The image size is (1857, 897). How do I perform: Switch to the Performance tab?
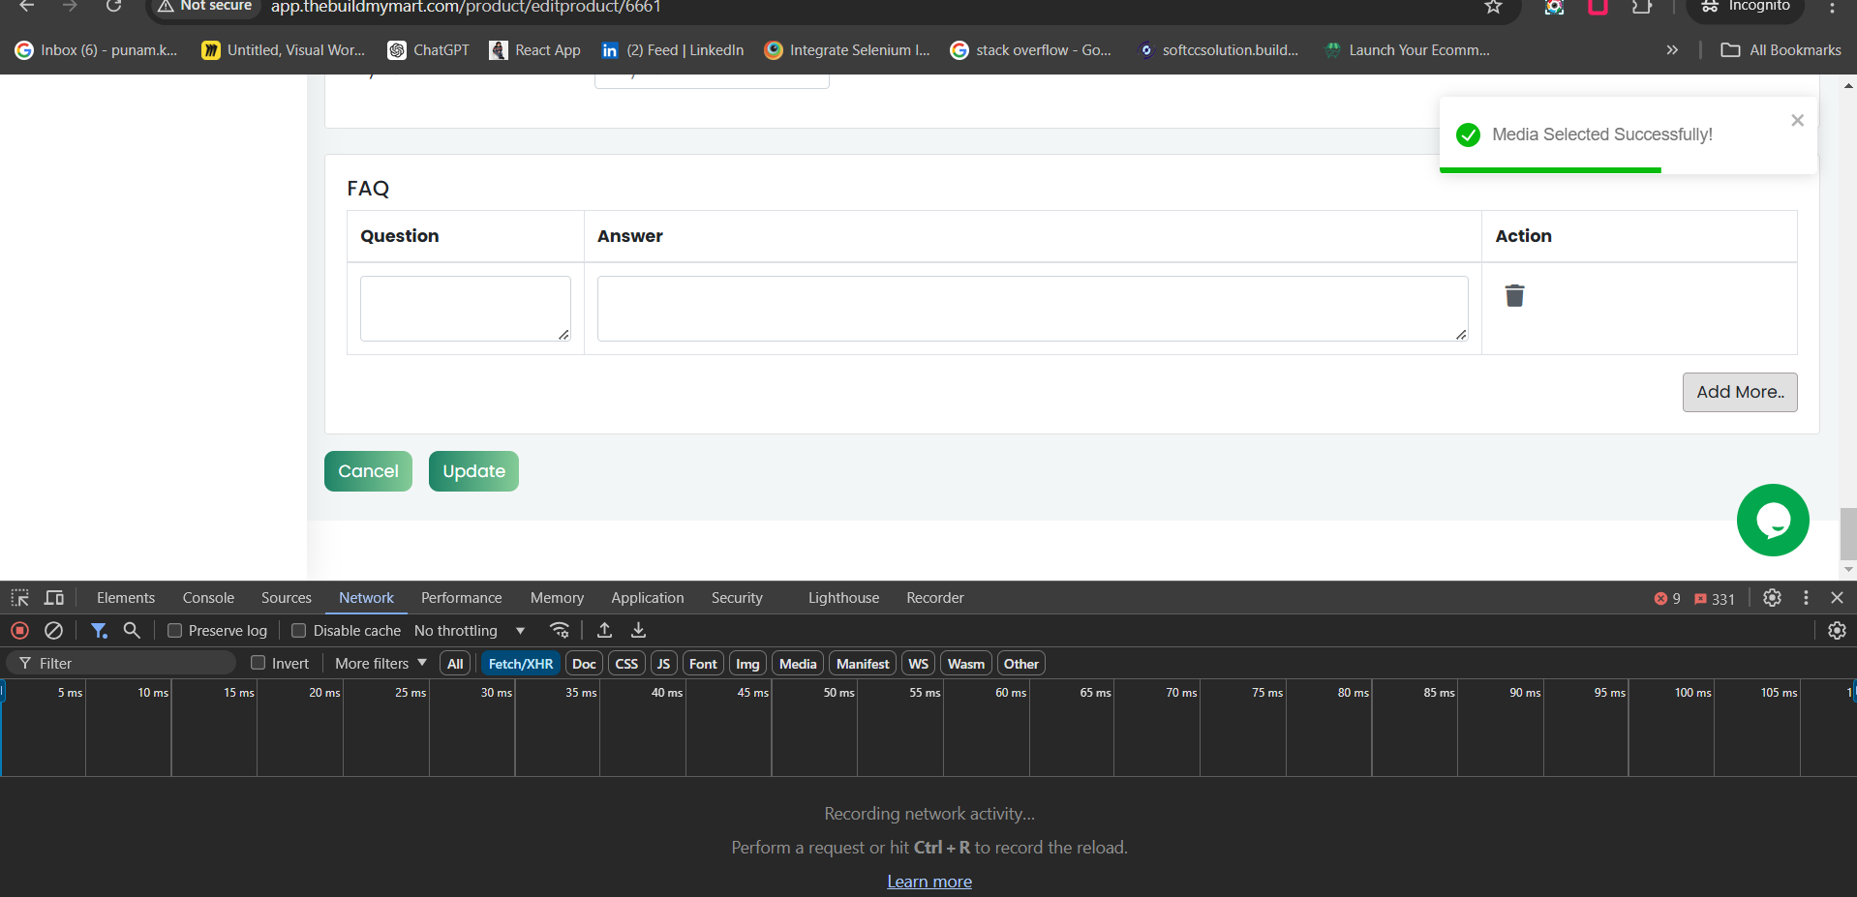[x=461, y=598]
